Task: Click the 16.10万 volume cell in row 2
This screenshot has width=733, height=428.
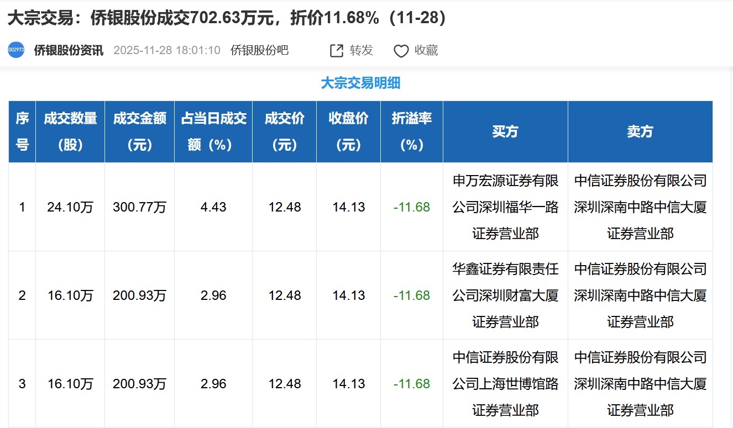Action: coord(70,295)
